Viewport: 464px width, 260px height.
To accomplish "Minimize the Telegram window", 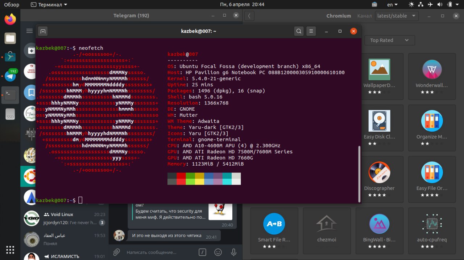I will click(x=213, y=16).
